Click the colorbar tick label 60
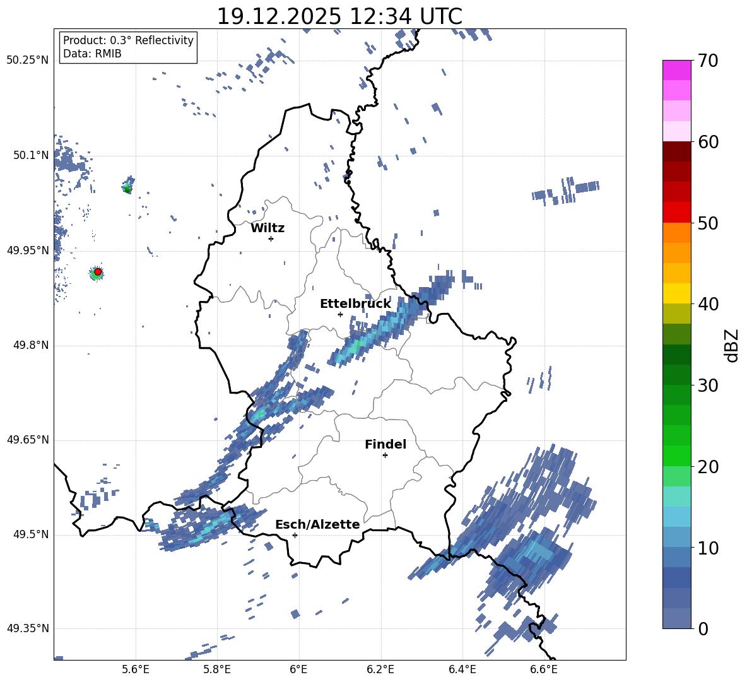The width and height of the screenshot is (747, 682). (x=708, y=142)
